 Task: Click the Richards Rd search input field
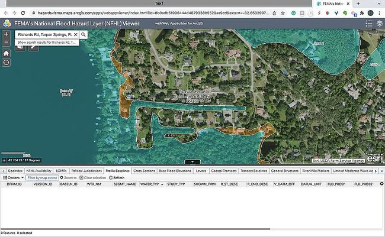click(45, 34)
